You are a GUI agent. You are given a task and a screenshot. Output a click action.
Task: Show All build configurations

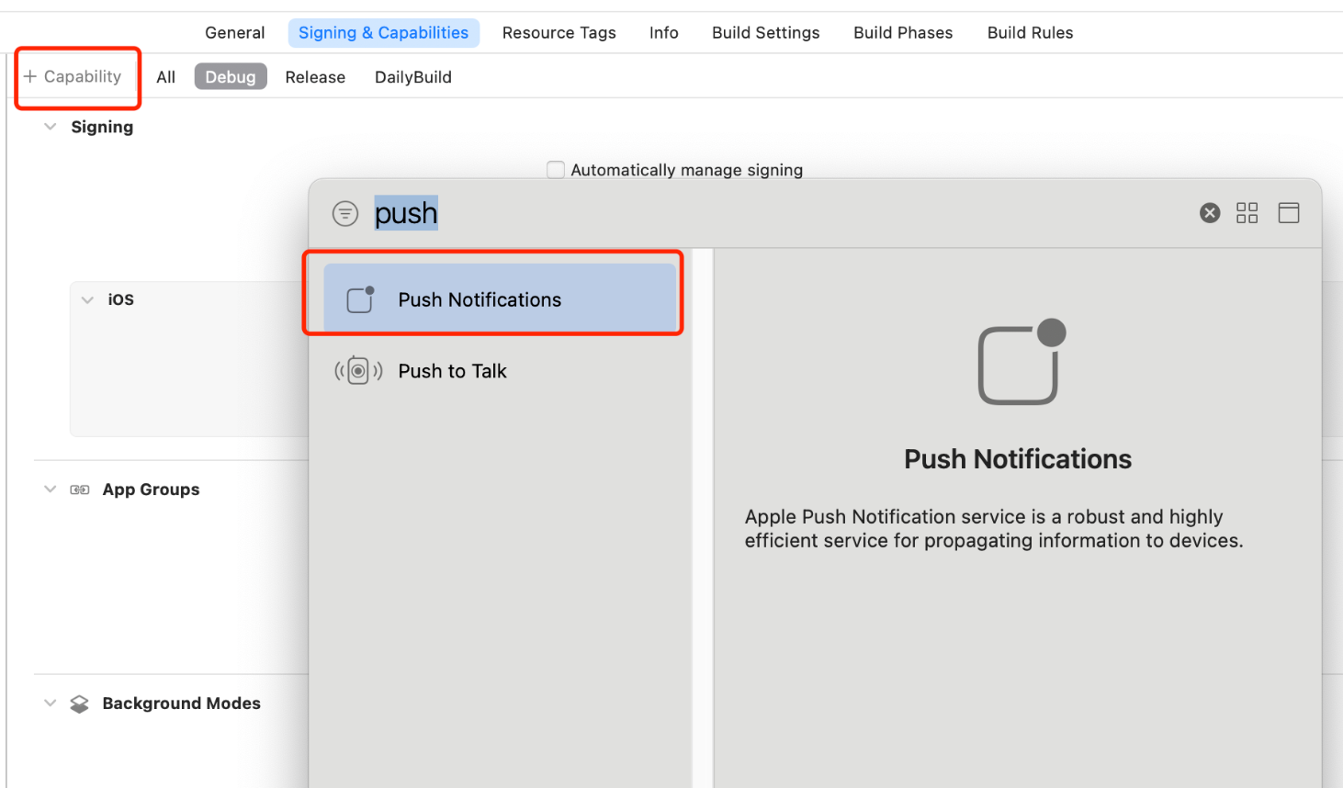(166, 77)
